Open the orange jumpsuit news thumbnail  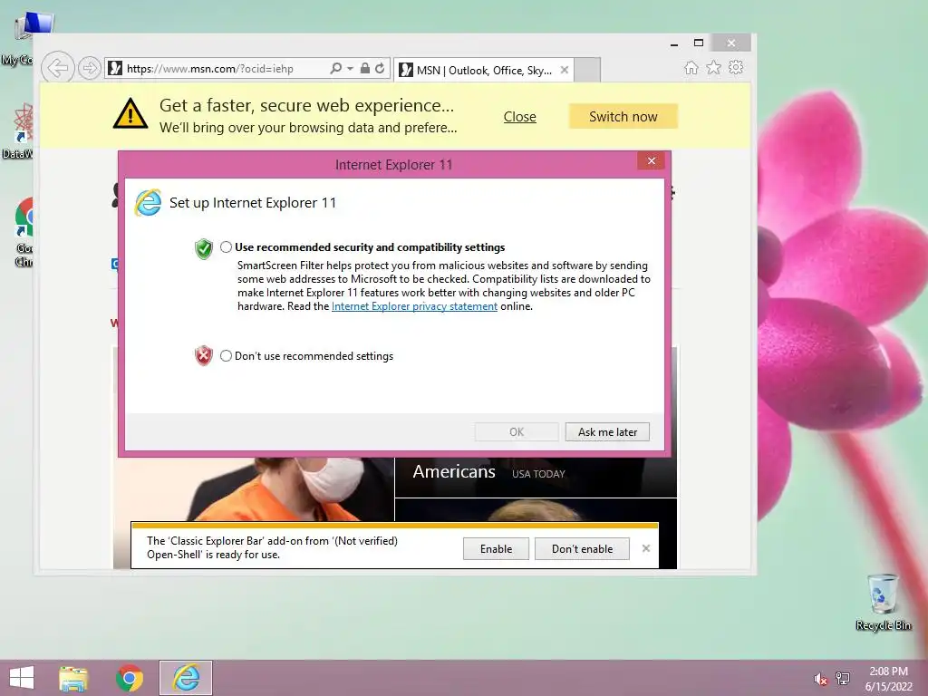[x=255, y=489]
